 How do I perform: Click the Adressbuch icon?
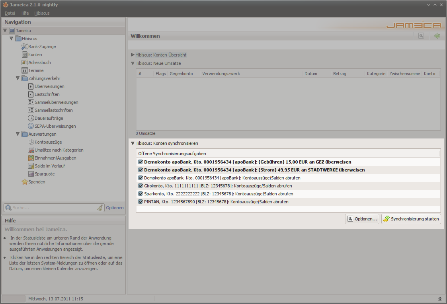25,62
